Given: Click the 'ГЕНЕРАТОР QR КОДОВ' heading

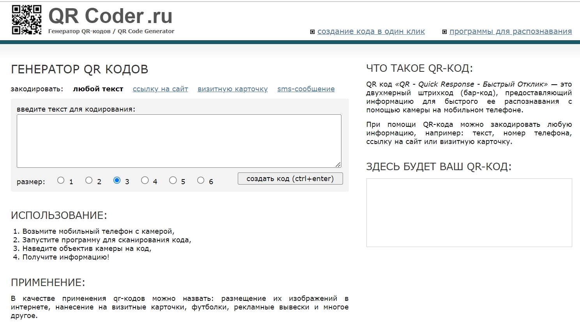Looking at the screenshot, I should [x=80, y=69].
